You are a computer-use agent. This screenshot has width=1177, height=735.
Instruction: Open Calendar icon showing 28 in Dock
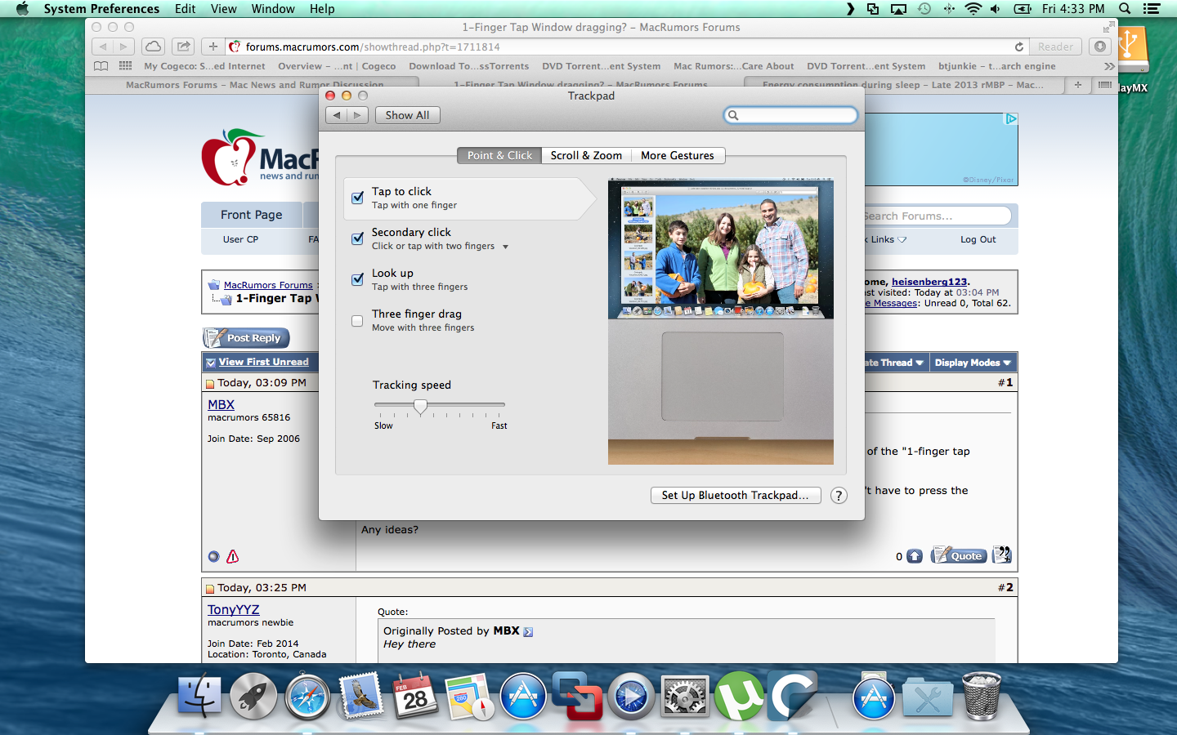coord(415,697)
